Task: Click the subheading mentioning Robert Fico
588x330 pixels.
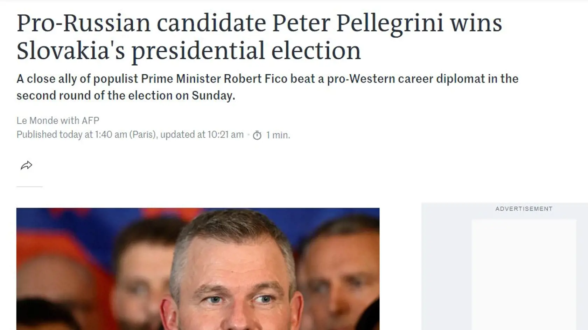Action: (267, 87)
